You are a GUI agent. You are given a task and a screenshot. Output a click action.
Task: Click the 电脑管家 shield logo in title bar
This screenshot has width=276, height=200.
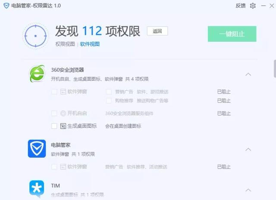(6, 6)
